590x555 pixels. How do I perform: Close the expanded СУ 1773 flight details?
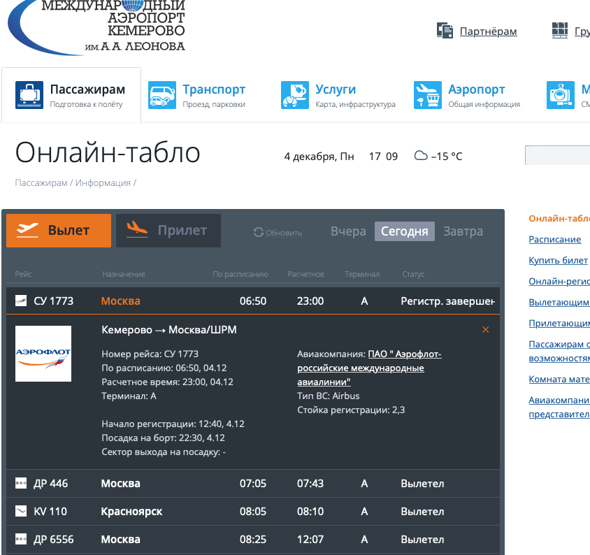click(486, 330)
